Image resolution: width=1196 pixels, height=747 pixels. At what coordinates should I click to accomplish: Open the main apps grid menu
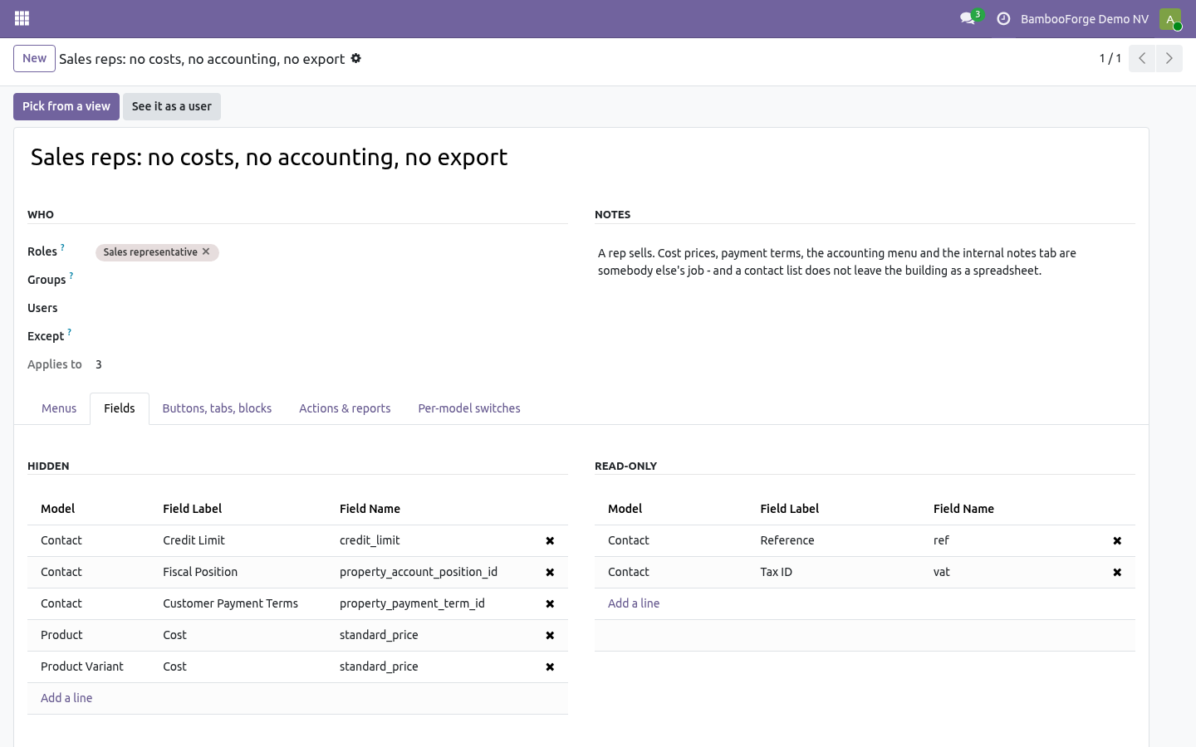click(x=22, y=18)
